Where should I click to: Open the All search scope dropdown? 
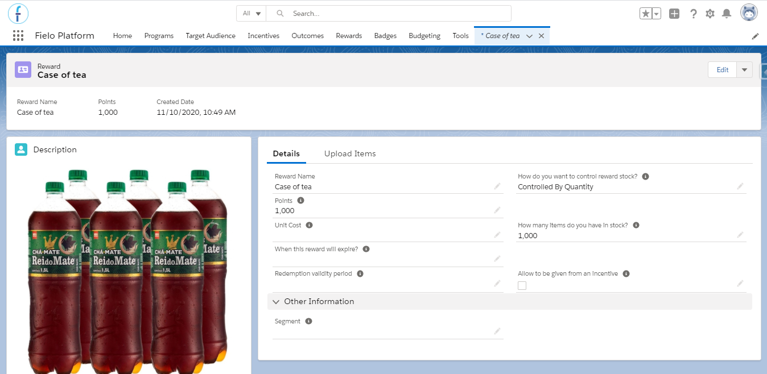(x=251, y=13)
